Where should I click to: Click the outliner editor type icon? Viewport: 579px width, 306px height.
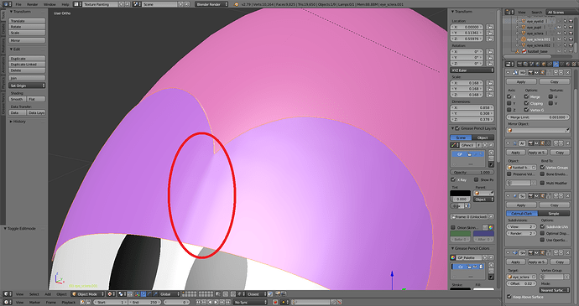[509, 13]
